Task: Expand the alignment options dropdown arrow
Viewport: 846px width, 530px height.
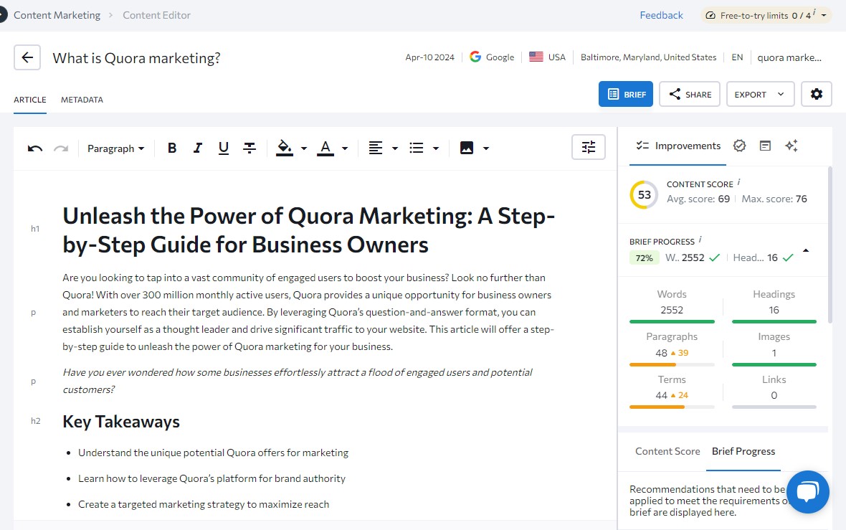Action: coord(395,148)
